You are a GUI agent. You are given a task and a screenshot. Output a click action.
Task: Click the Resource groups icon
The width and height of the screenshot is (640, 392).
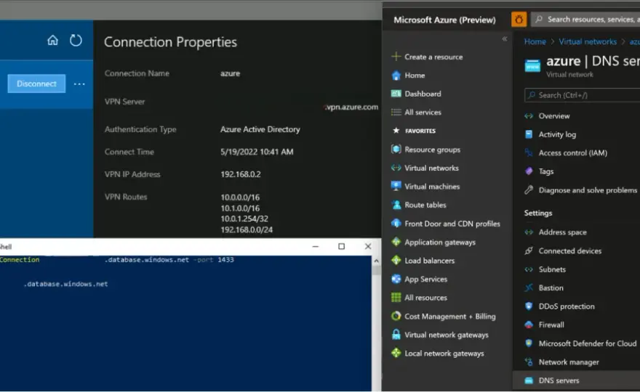pyautogui.click(x=396, y=149)
